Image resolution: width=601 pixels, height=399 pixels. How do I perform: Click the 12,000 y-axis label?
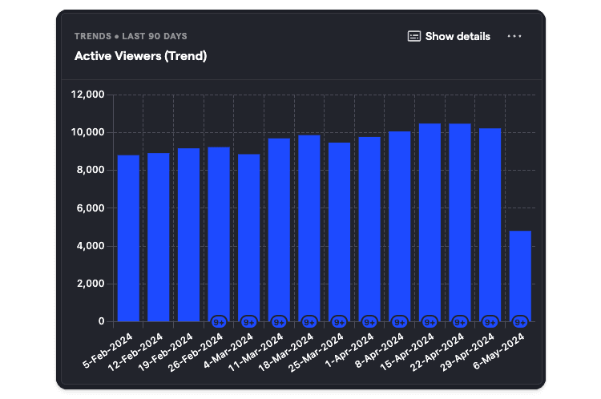(x=88, y=95)
